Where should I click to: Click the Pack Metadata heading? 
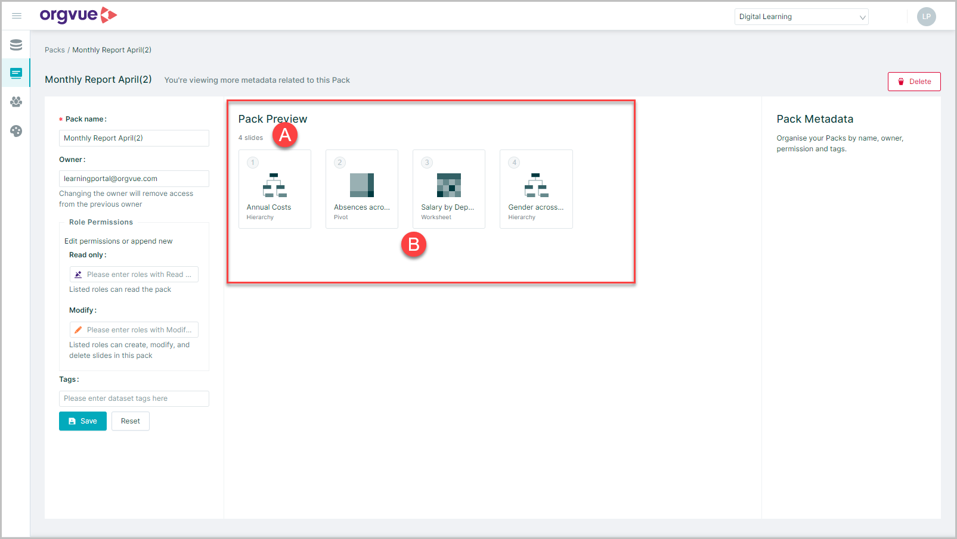click(814, 119)
